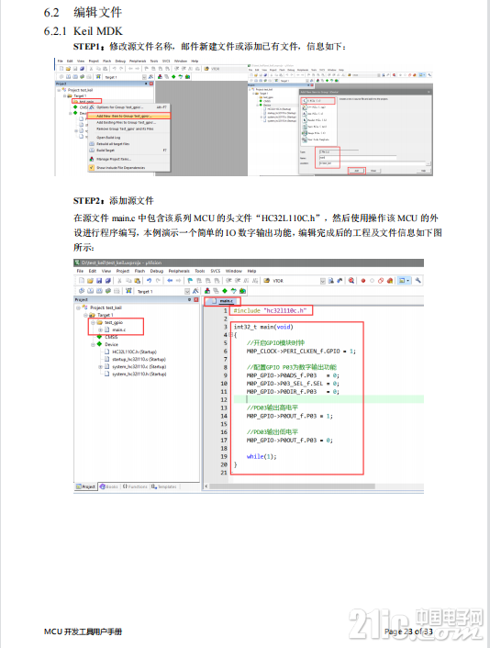
Task: Click Pack Installer icon at build toolbar end
Action: 242,291
